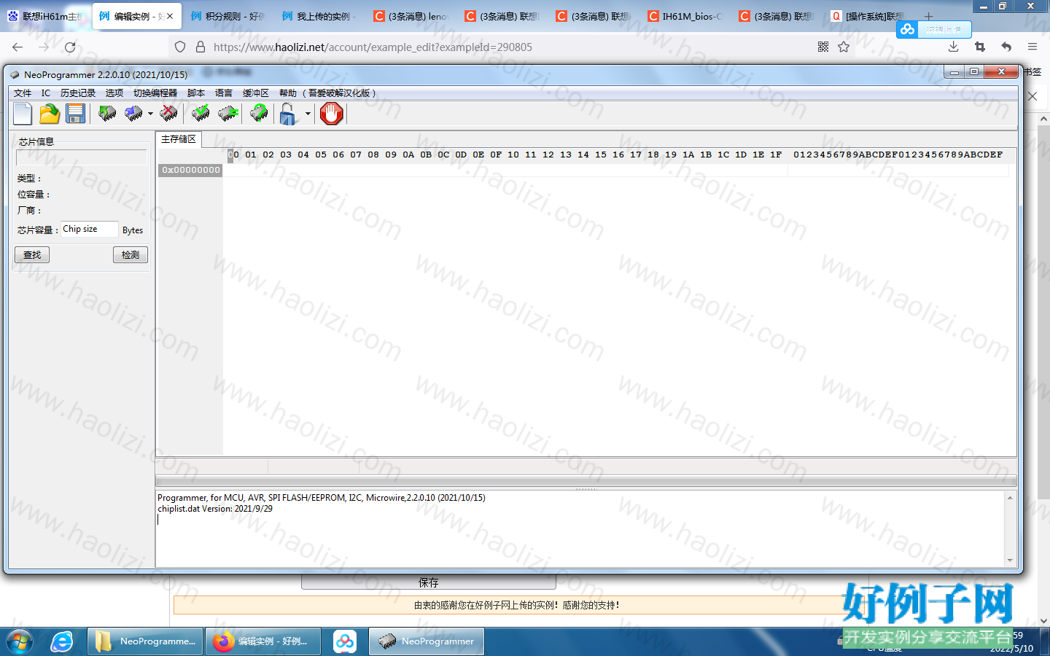Open the 文件 menu
This screenshot has height=656, width=1050.
(x=23, y=93)
